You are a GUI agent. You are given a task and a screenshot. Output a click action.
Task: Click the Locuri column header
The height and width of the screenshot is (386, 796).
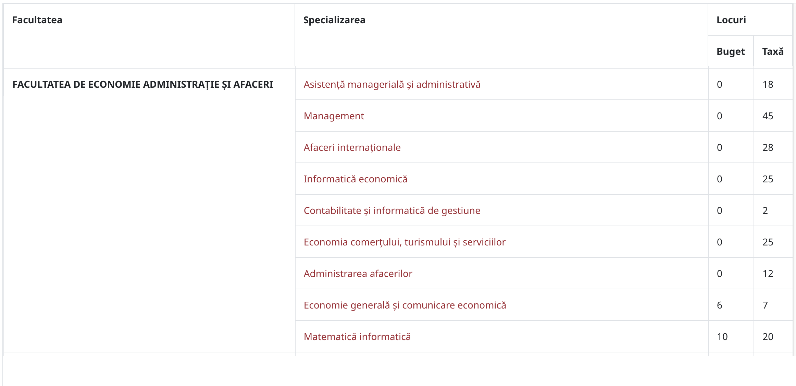click(x=731, y=20)
